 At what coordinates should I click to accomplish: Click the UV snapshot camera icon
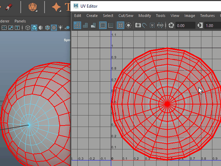point(138,25)
